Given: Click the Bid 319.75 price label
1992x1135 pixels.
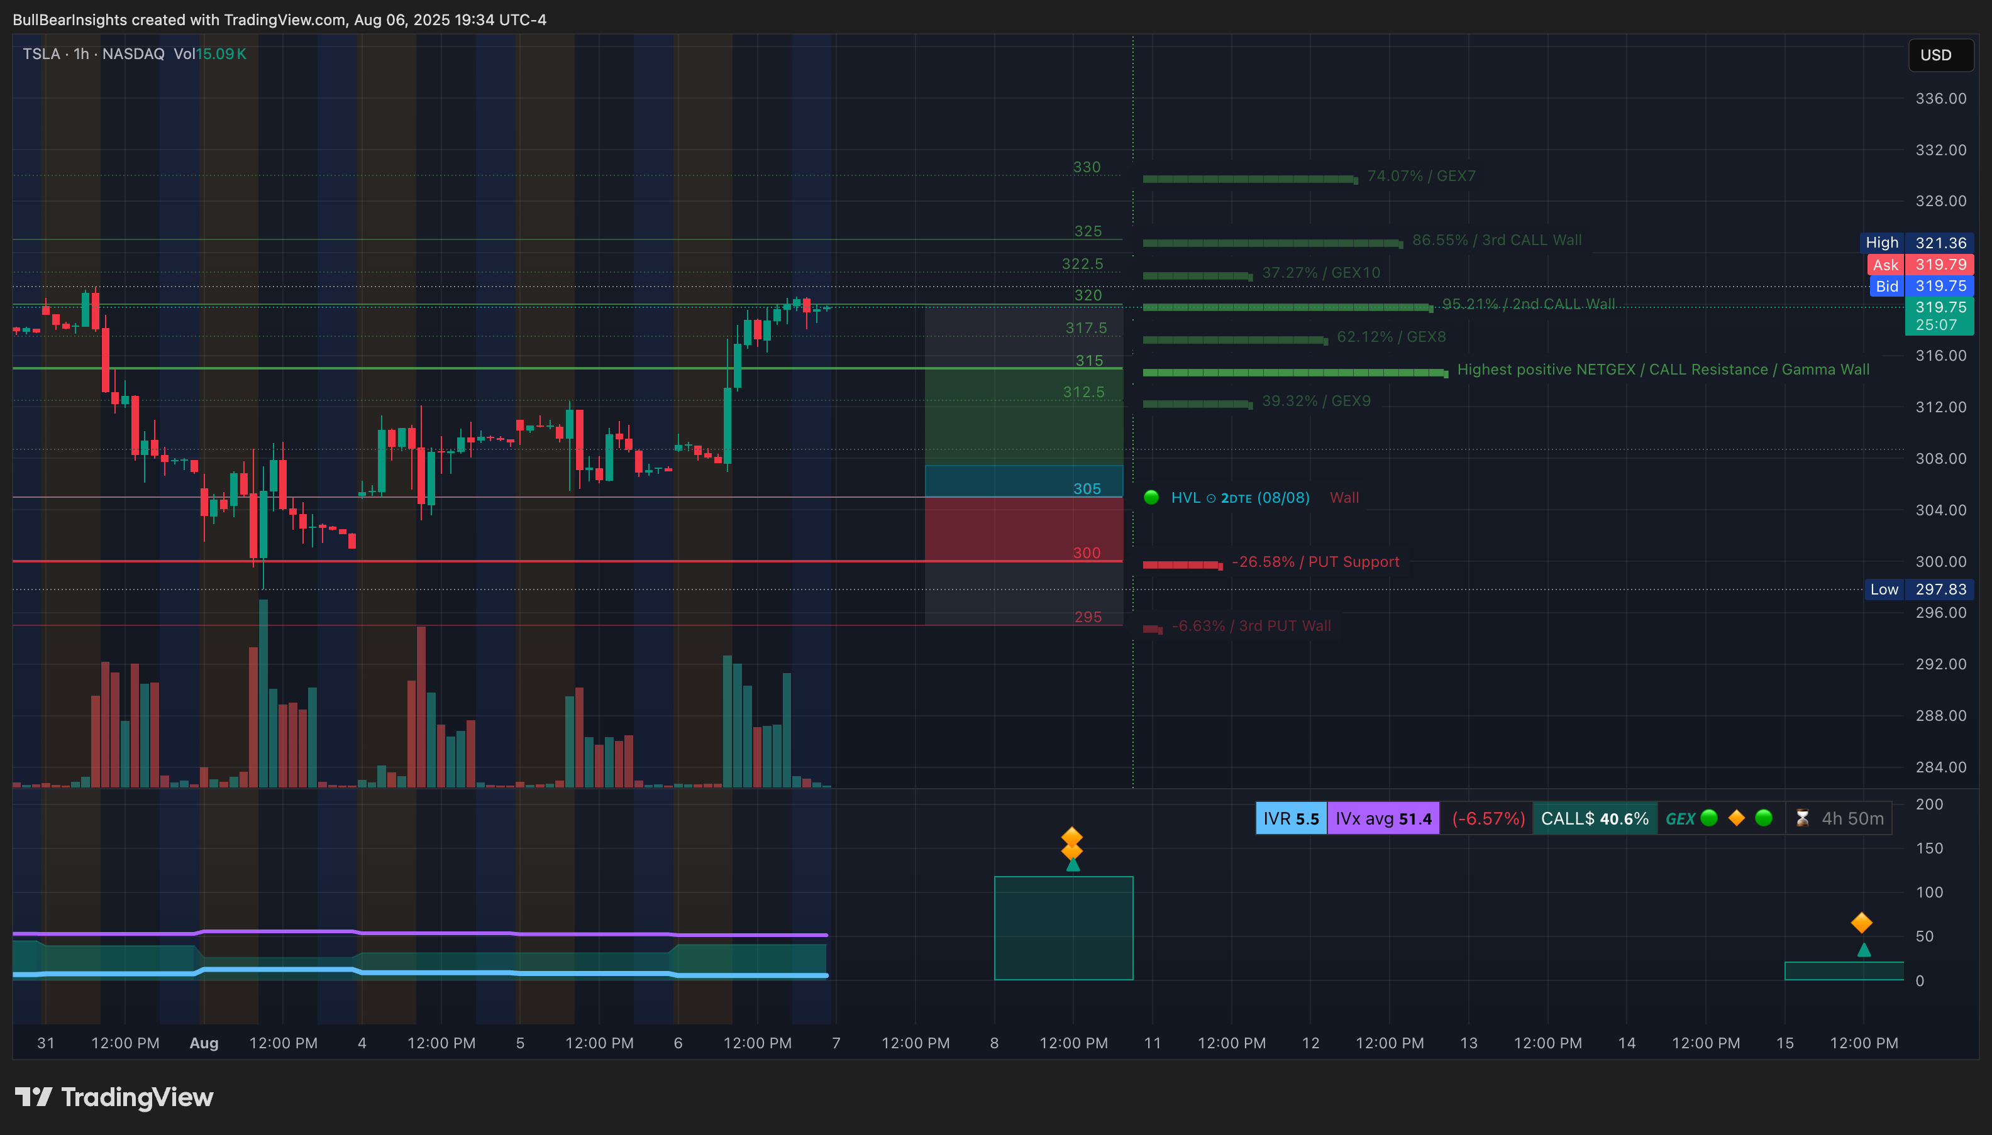Looking at the screenshot, I should point(1920,286).
